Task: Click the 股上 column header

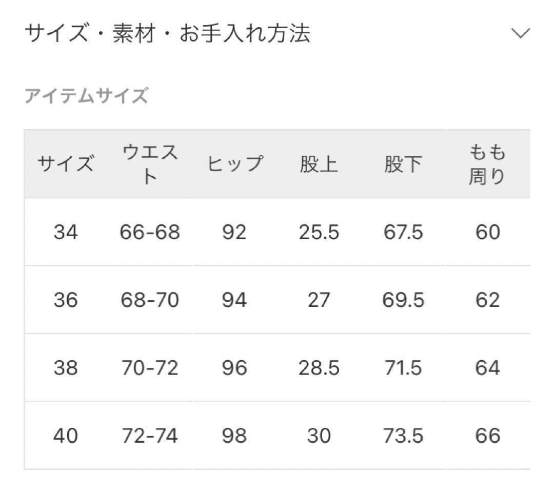Action: click(x=319, y=163)
